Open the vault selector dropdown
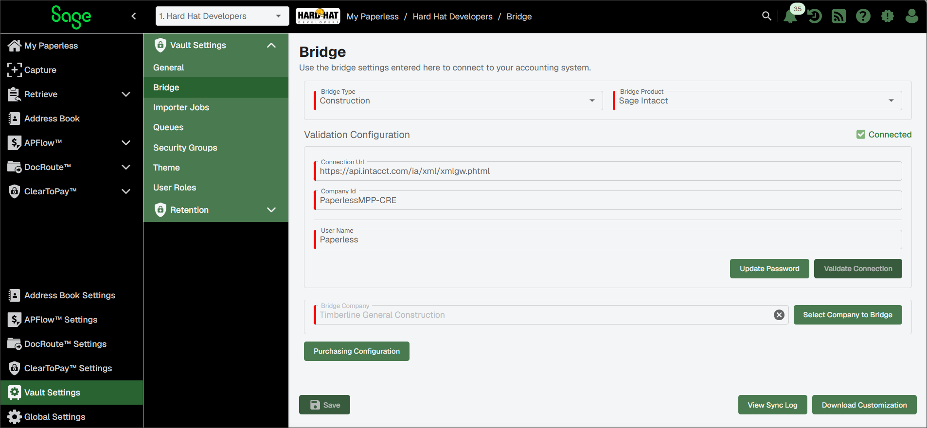 point(222,16)
